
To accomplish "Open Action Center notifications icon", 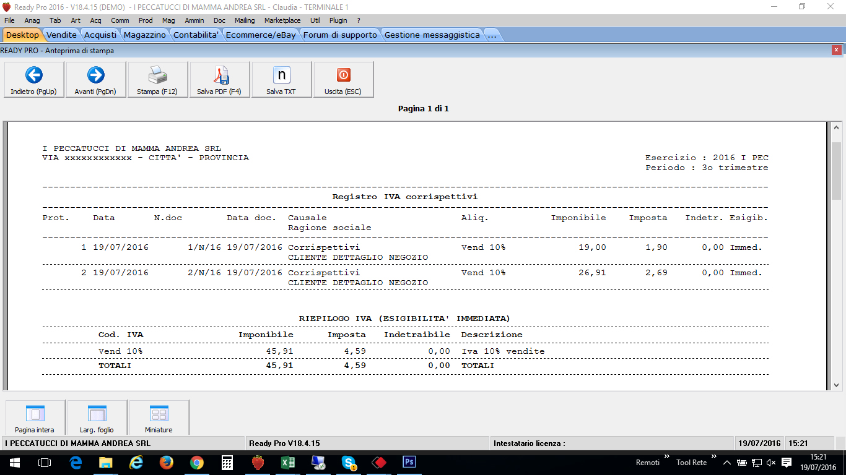I will [x=787, y=463].
